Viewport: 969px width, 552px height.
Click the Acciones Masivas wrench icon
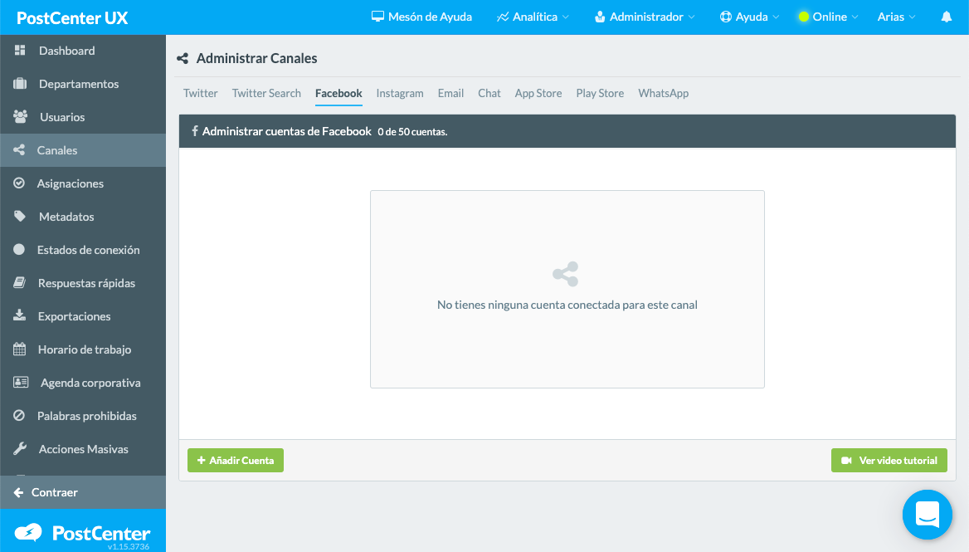pos(20,448)
